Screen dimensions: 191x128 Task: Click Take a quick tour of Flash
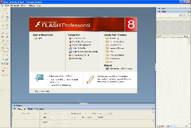pos(61,76)
